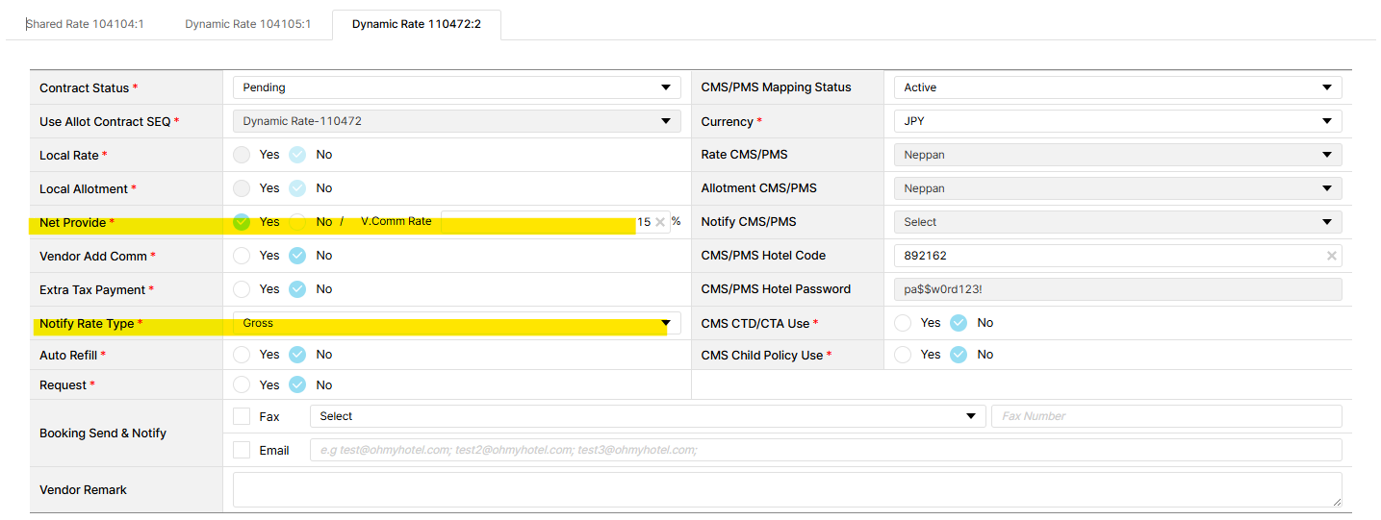Enable the Email notification checkbox
Viewport: 1381px width, 520px height.
coord(242,450)
